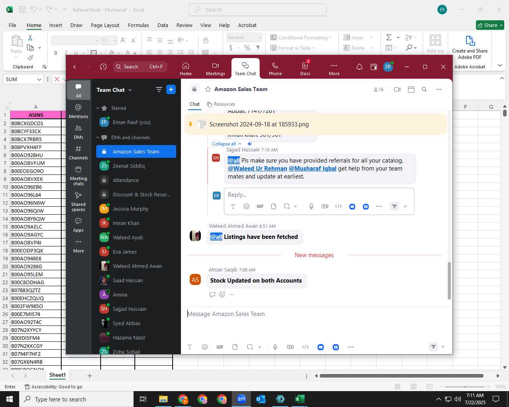
Task: Open Outlook from Windows taskbar
Action: click(x=261, y=399)
